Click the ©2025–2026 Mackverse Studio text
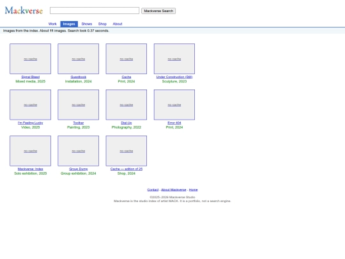345x259 pixels. click(x=172, y=197)
